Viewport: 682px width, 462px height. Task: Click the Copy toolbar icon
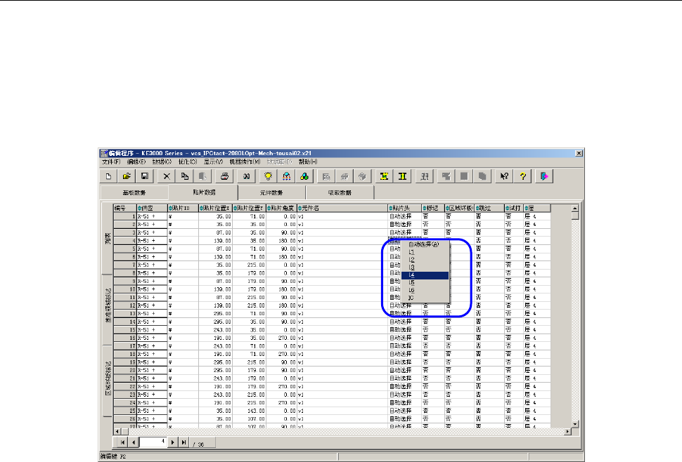[x=184, y=176]
